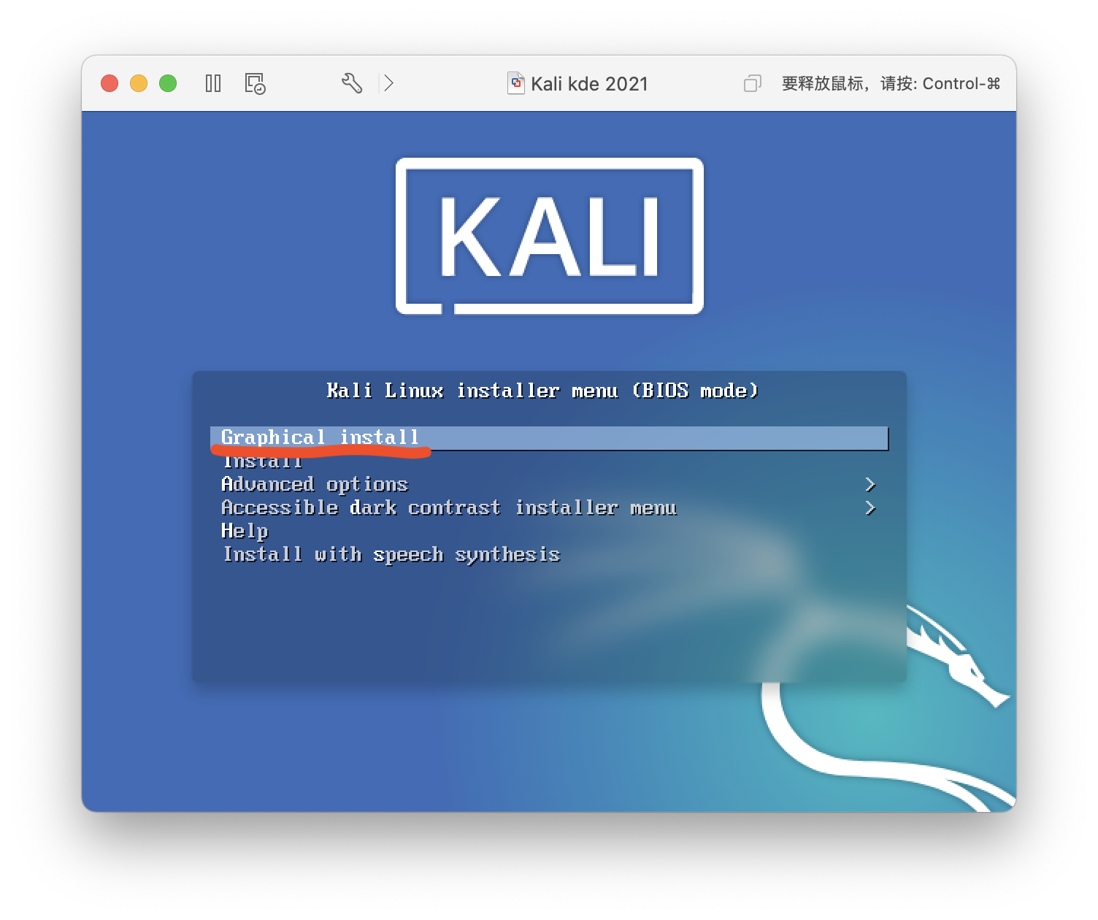
Task: Select the Help menu entry
Action: click(x=245, y=531)
